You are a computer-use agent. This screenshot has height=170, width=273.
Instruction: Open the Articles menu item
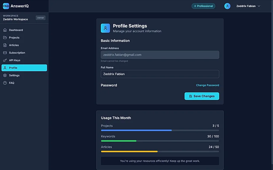[x=24, y=45]
